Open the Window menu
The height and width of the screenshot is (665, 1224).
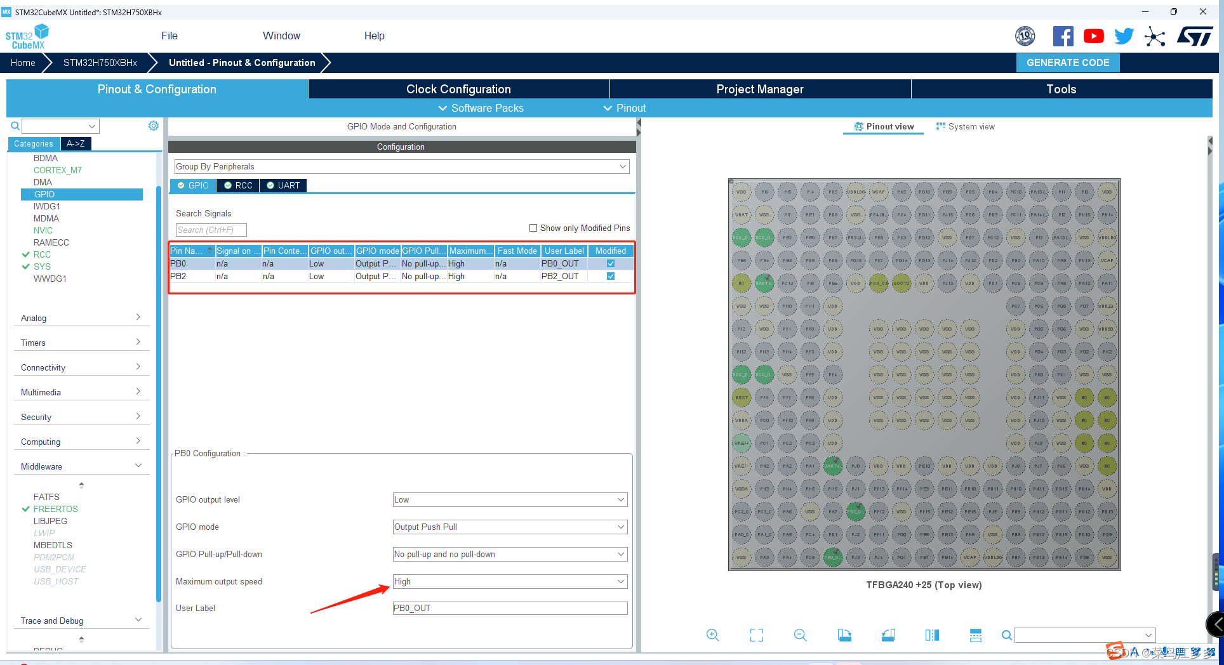tap(281, 36)
